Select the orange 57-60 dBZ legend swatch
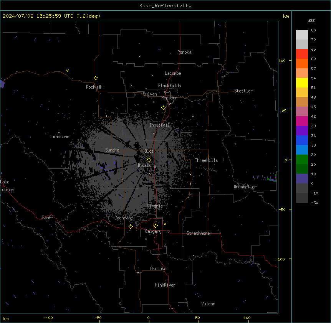Viewport: 331px width, 323px height. coord(302,63)
